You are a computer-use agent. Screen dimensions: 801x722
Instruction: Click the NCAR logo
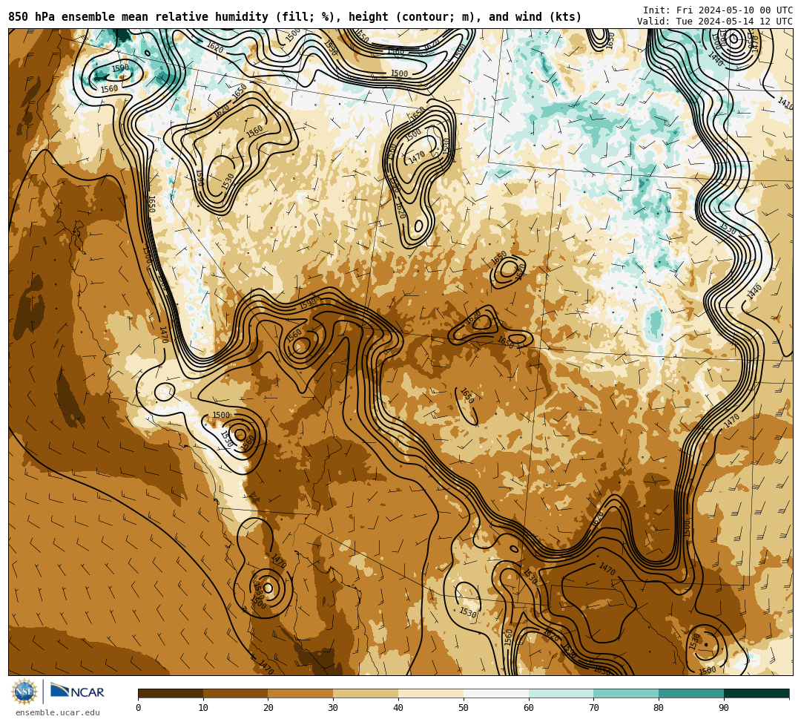(x=77, y=692)
